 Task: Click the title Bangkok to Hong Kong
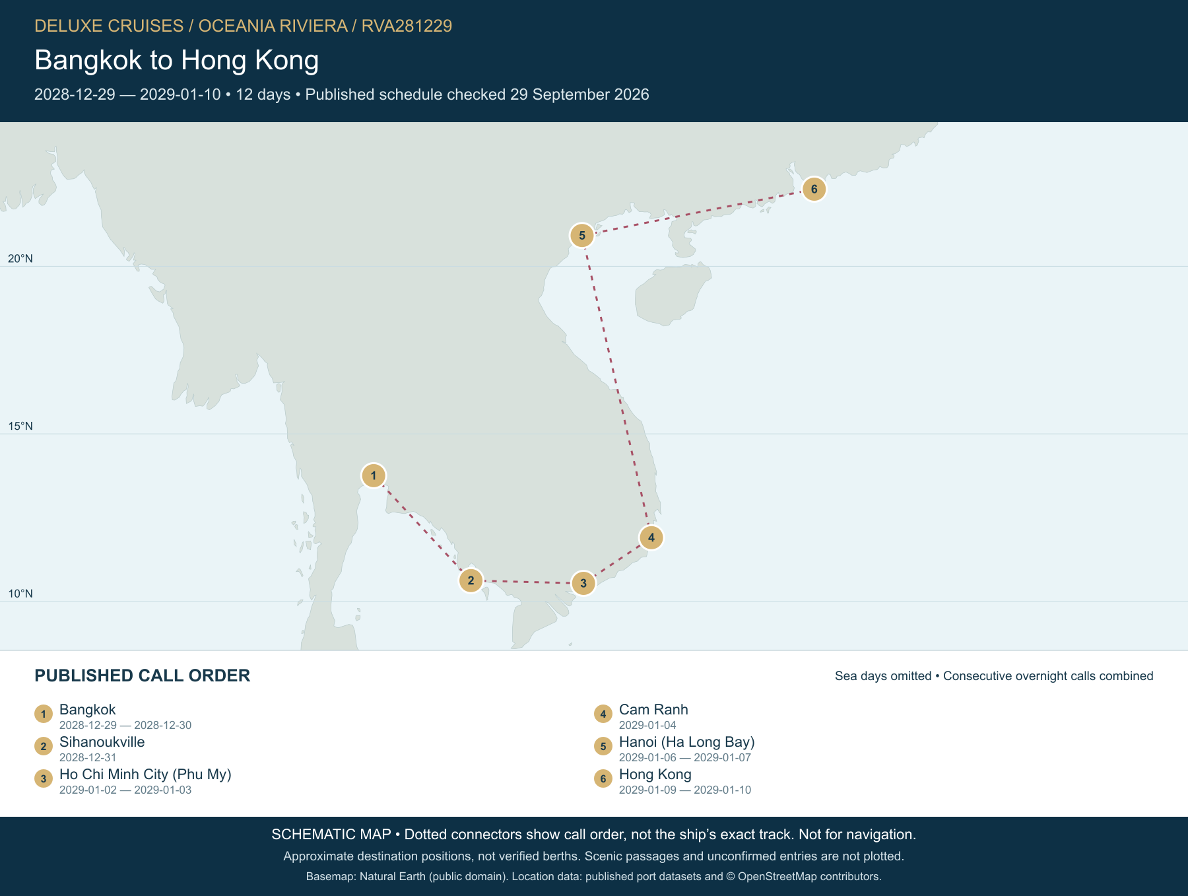point(177,60)
